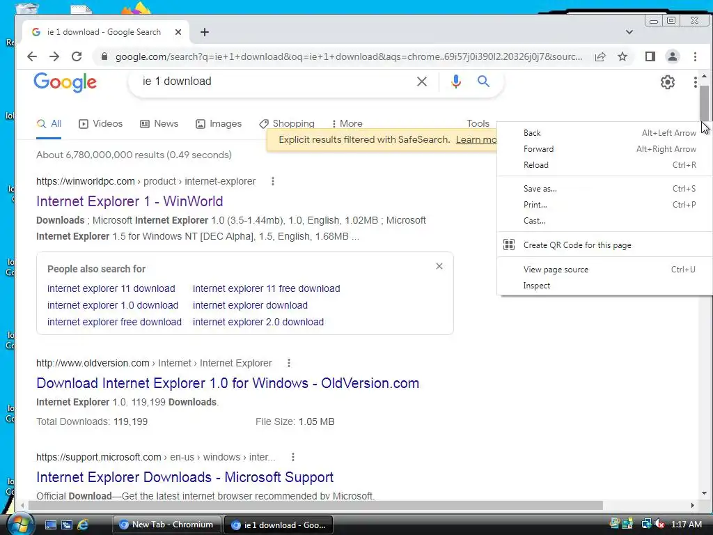Click the vertical scrollbar thumb
The image size is (713, 535).
pyautogui.click(x=704, y=103)
